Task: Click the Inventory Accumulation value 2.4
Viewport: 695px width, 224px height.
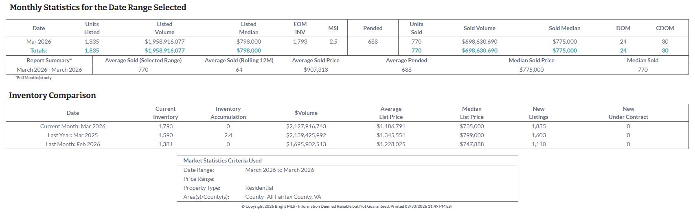Action: (228, 135)
